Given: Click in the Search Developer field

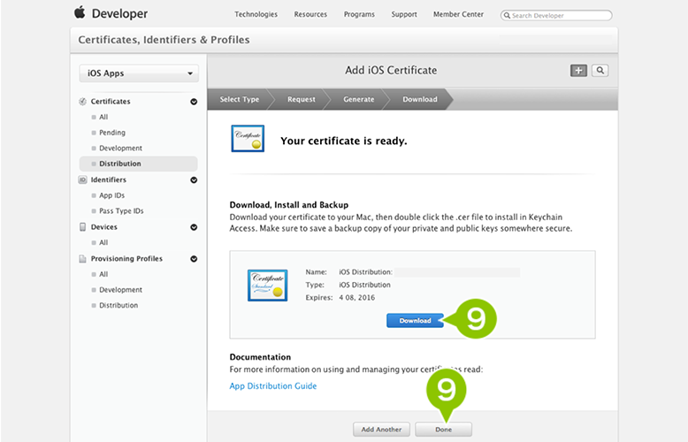Looking at the screenshot, I should click(x=556, y=15).
